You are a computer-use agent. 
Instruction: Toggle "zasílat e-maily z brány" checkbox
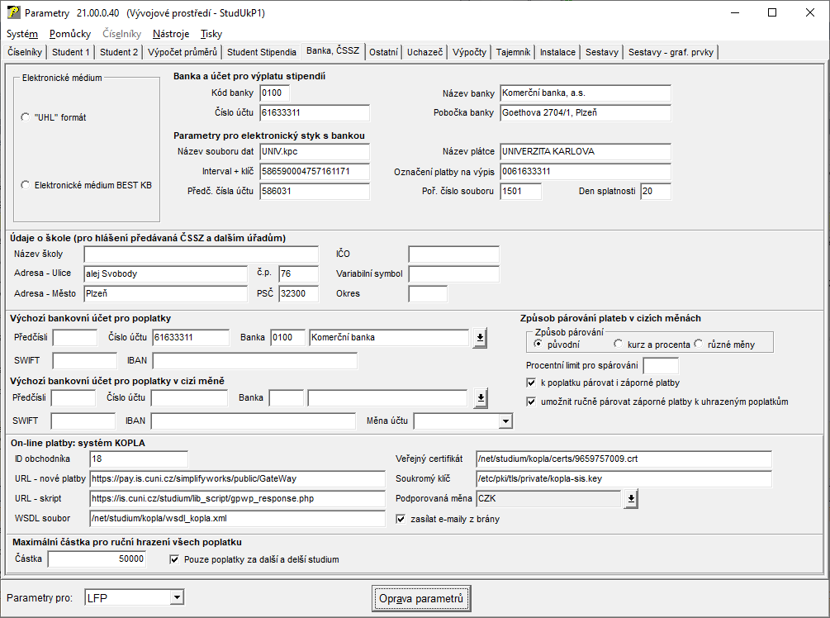click(401, 520)
